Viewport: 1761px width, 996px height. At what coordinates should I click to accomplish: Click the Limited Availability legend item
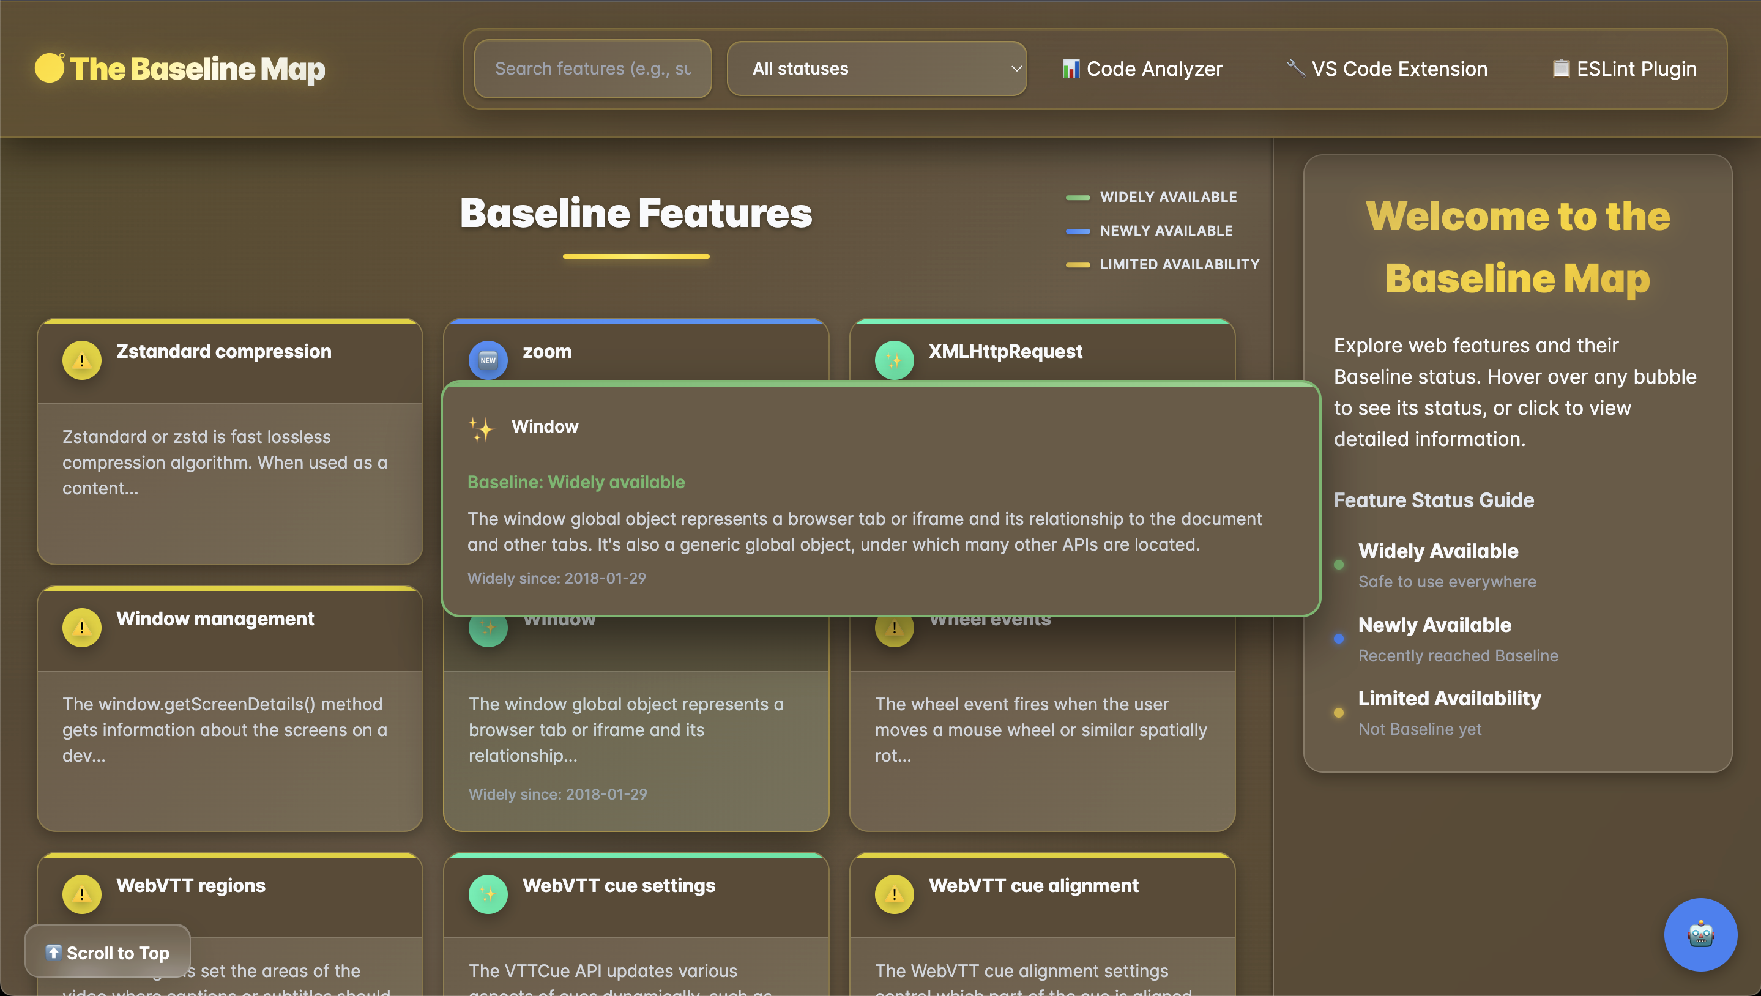1163,264
